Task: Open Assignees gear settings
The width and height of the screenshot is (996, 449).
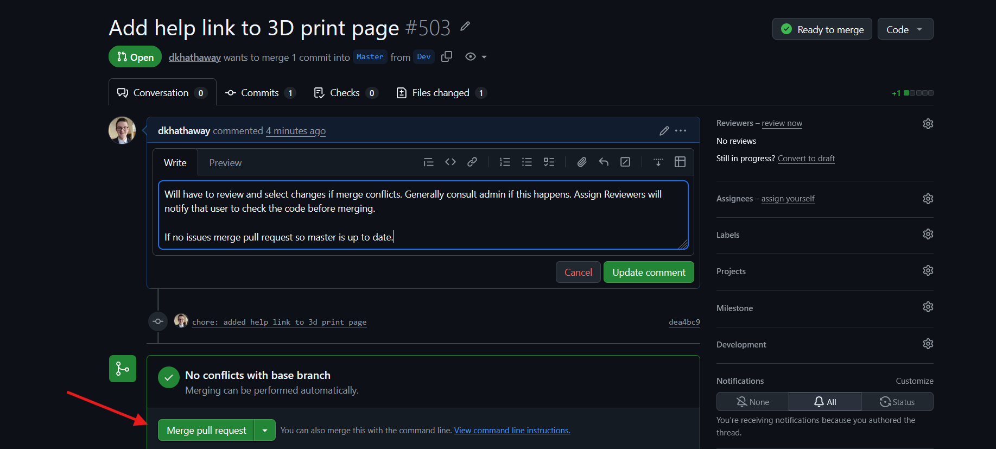Action: (928, 199)
